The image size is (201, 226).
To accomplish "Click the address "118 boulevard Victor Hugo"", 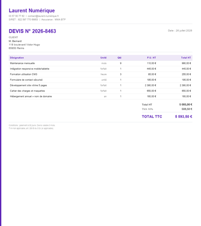I will coord(24,45).
